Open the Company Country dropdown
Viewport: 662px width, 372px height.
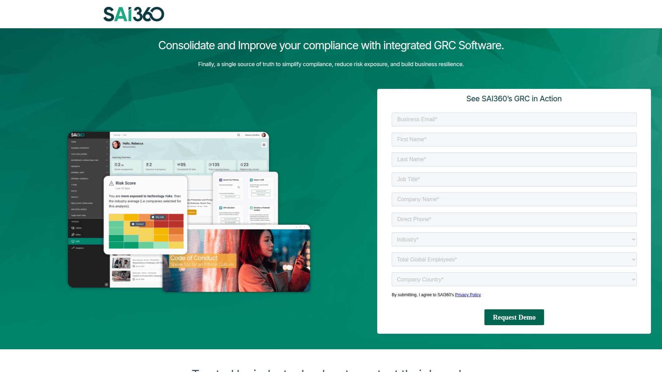tap(514, 279)
